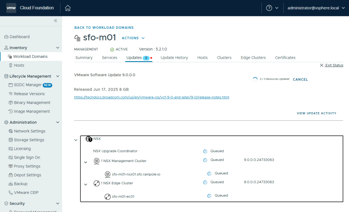Screen dimensions: 349x212
Task: Click the NSX product icon
Action: point(89,139)
